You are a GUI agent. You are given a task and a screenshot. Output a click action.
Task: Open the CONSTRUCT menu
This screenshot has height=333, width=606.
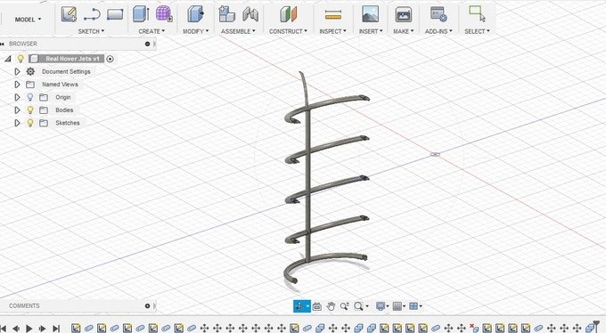coord(289,31)
